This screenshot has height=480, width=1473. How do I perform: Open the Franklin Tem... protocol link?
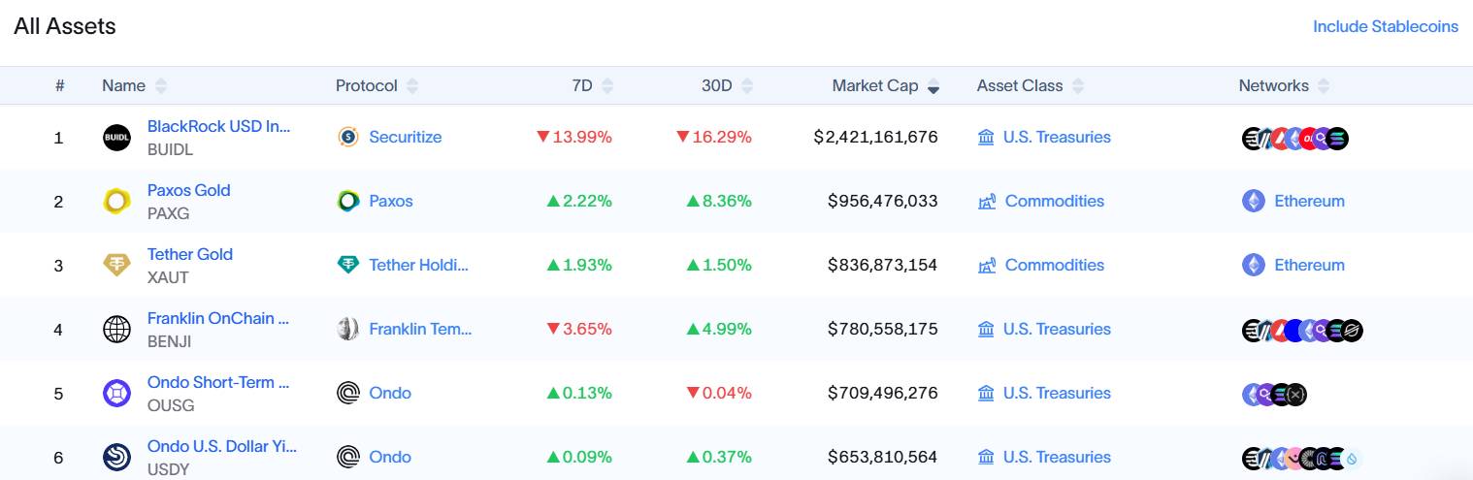pyautogui.click(x=420, y=329)
